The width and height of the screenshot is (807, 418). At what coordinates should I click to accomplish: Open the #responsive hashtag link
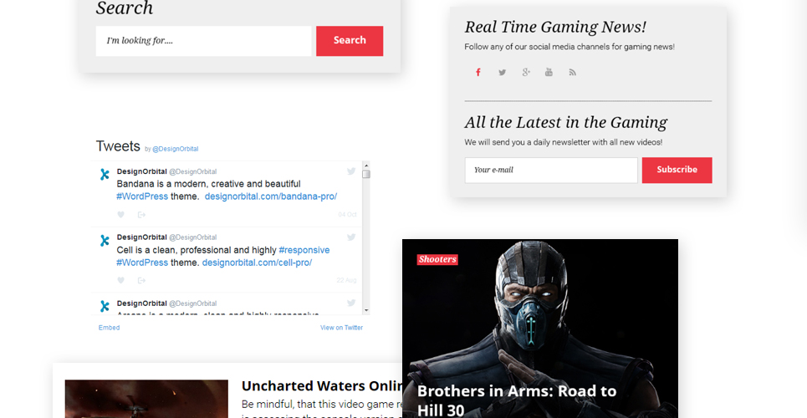point(304,250)
